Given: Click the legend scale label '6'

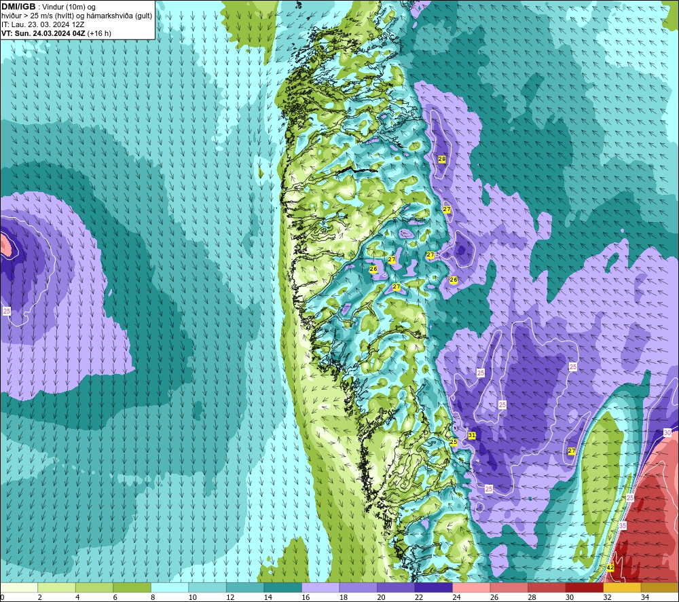Looking at the screenshot, I should (x=116, y=598).
